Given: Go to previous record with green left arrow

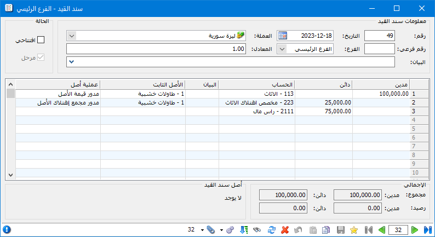Looking at the screenshot, I should [382, 230].
